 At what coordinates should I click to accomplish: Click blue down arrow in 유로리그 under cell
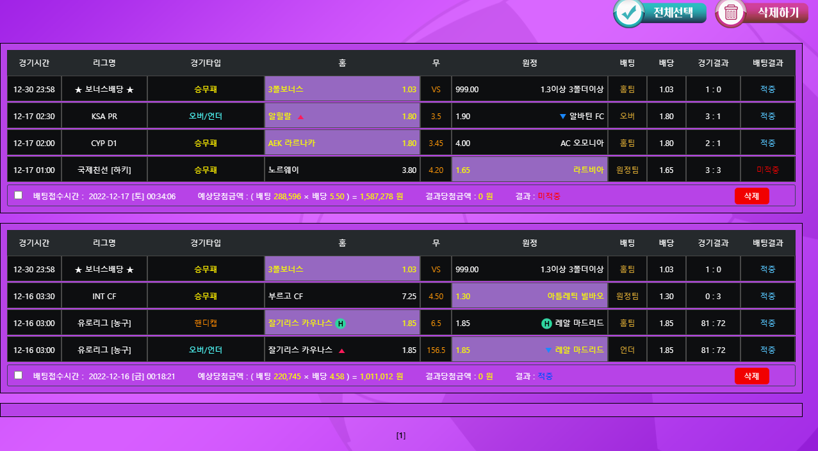click(x=548, y=350)
